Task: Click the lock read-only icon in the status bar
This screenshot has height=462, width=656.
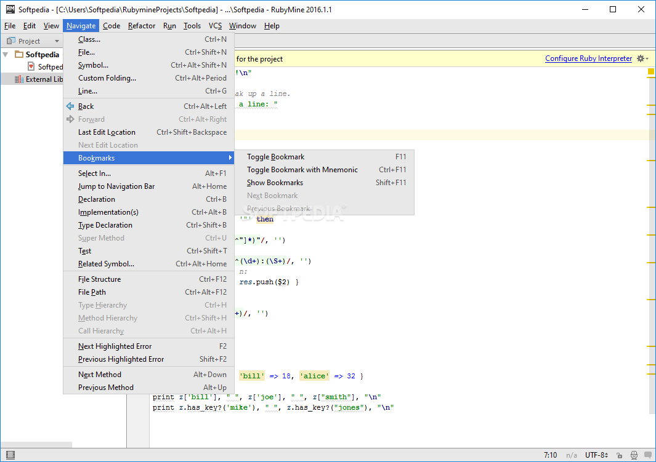Action: pyautogui.click(x=620, y=455)
